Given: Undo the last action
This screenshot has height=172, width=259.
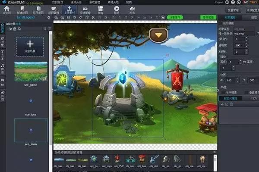Looking at the screenshot, I should click(x=75, y=18).
